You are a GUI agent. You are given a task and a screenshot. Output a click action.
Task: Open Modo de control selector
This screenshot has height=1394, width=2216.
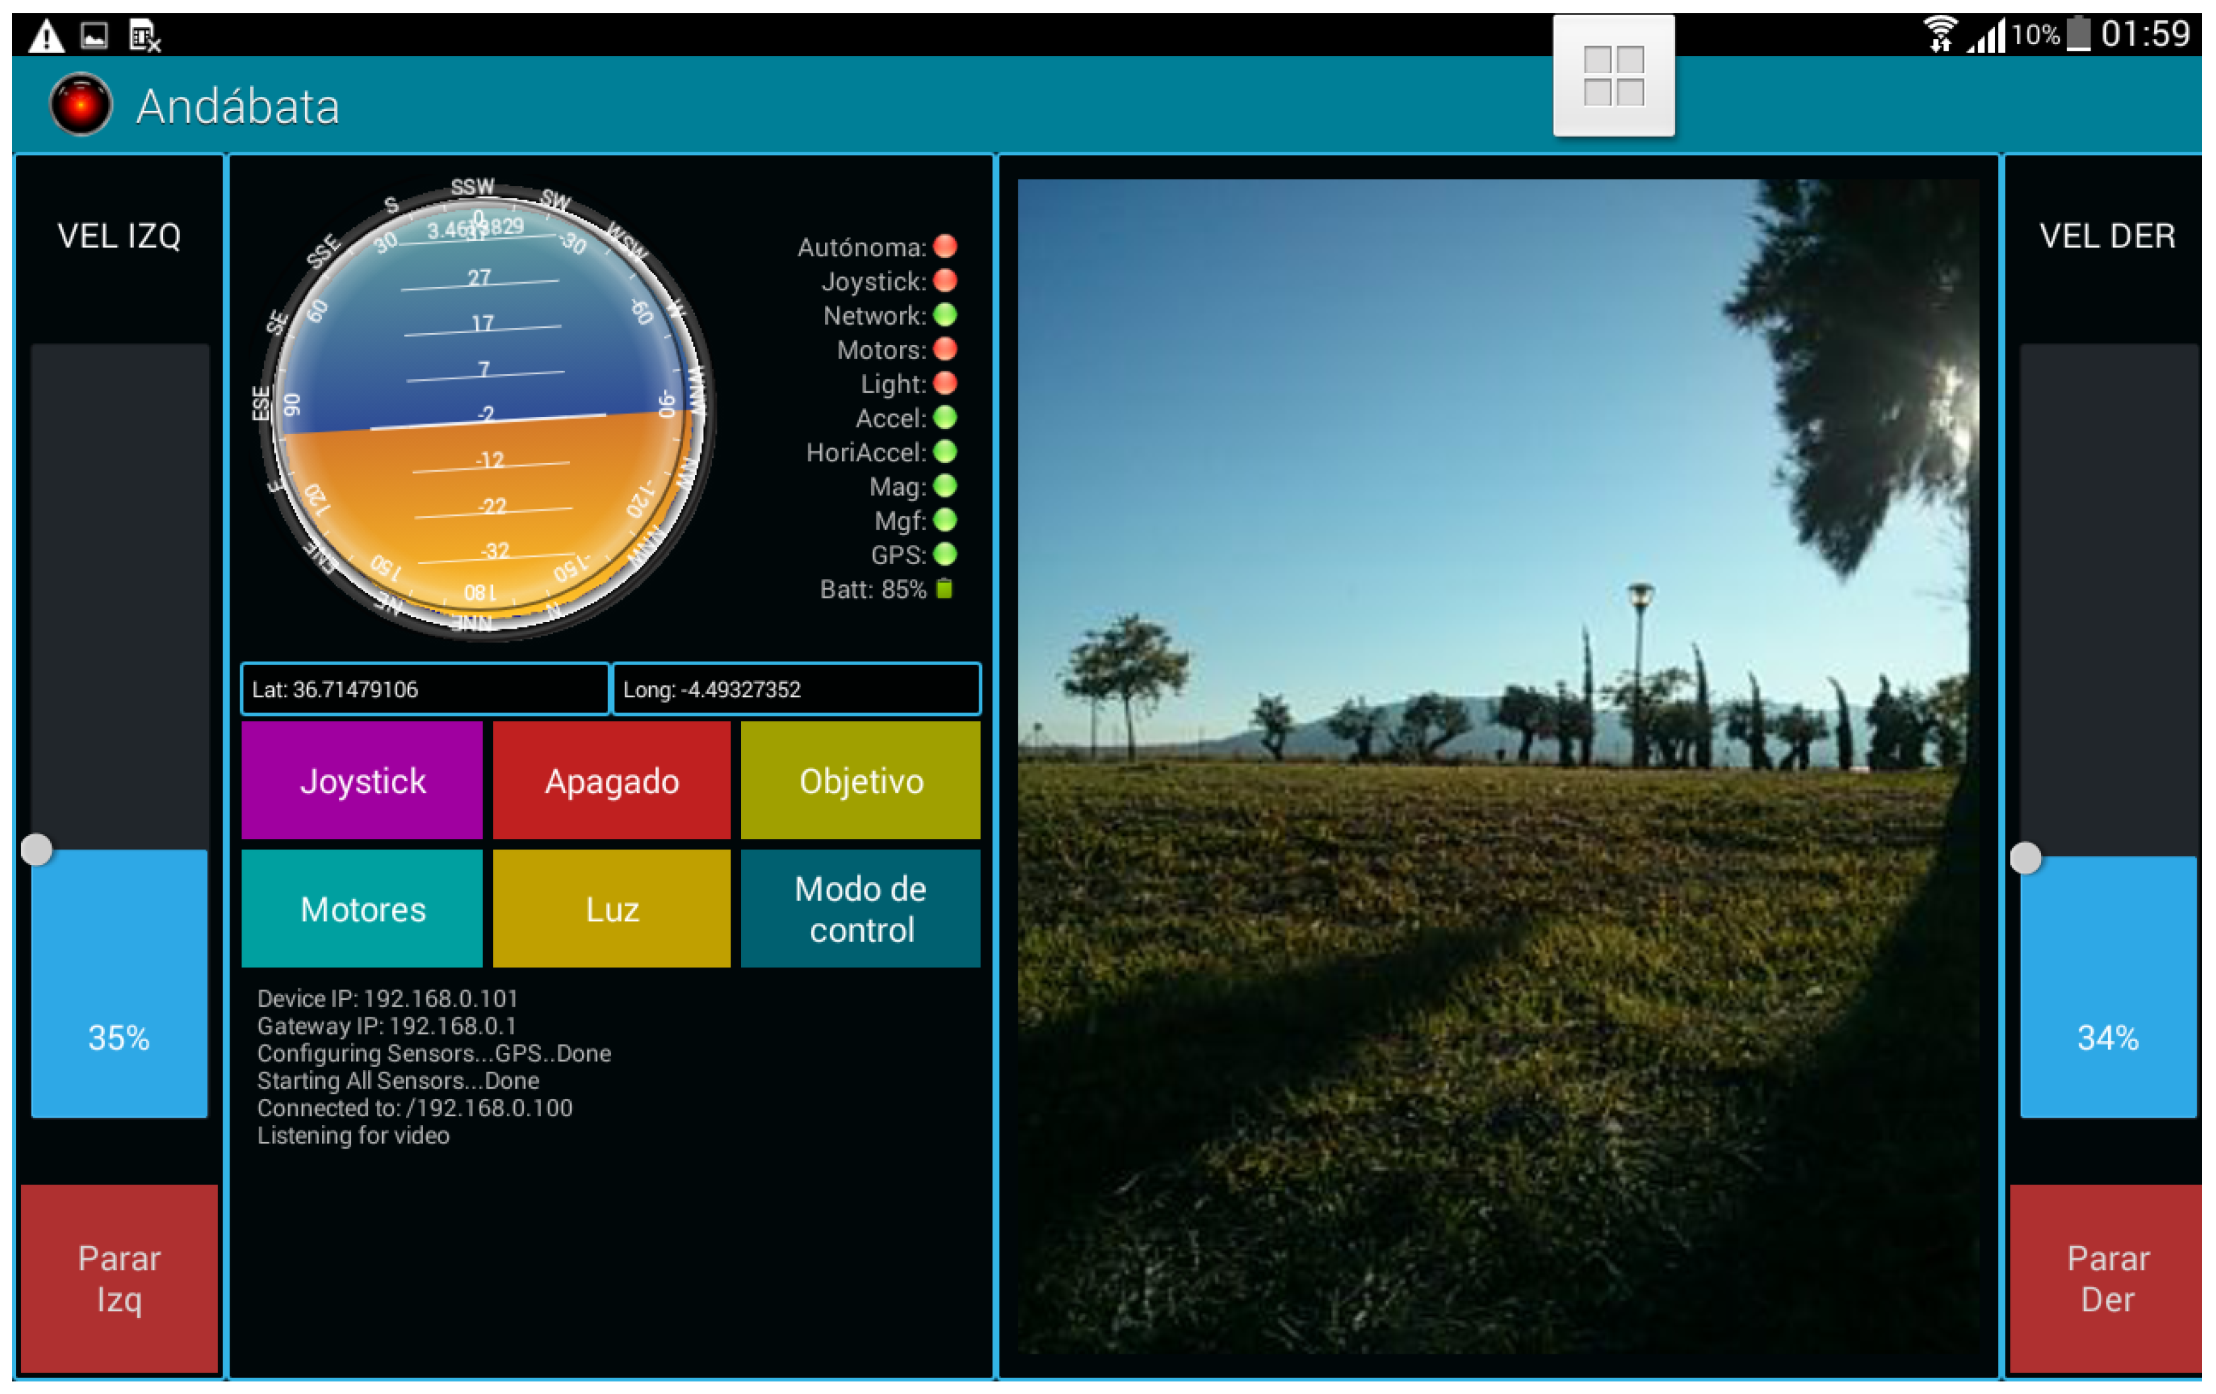[861, 909]
